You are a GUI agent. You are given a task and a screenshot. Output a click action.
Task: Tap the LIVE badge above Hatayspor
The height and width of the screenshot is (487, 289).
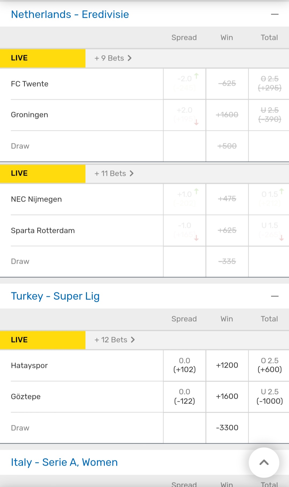pyautogui.click(x=19, y=340)
